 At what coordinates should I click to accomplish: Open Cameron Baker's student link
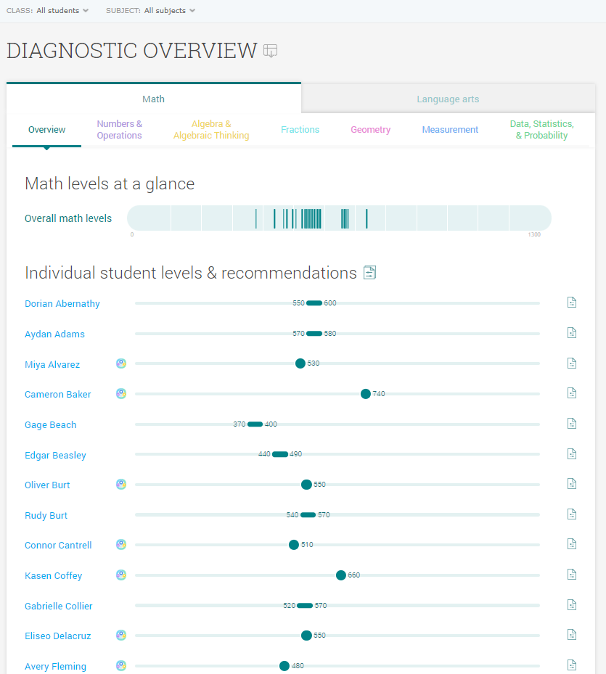[x=57, y=394]
